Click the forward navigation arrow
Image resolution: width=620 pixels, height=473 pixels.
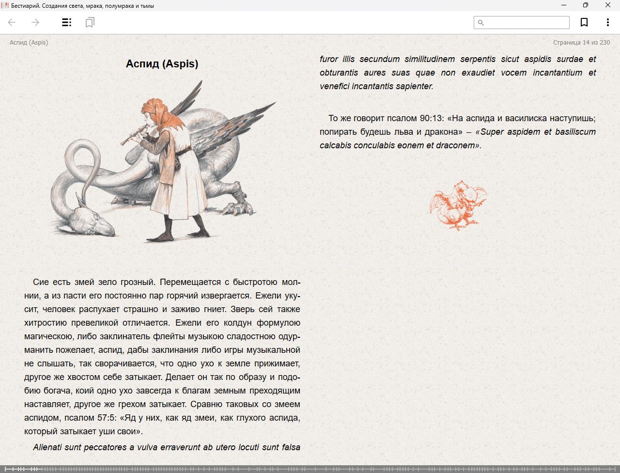pos(35,22)
